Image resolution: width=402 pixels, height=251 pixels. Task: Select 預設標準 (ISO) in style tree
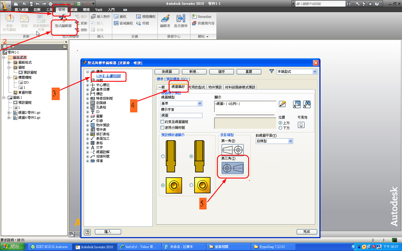pyautogui.click(x=109, y=76)
